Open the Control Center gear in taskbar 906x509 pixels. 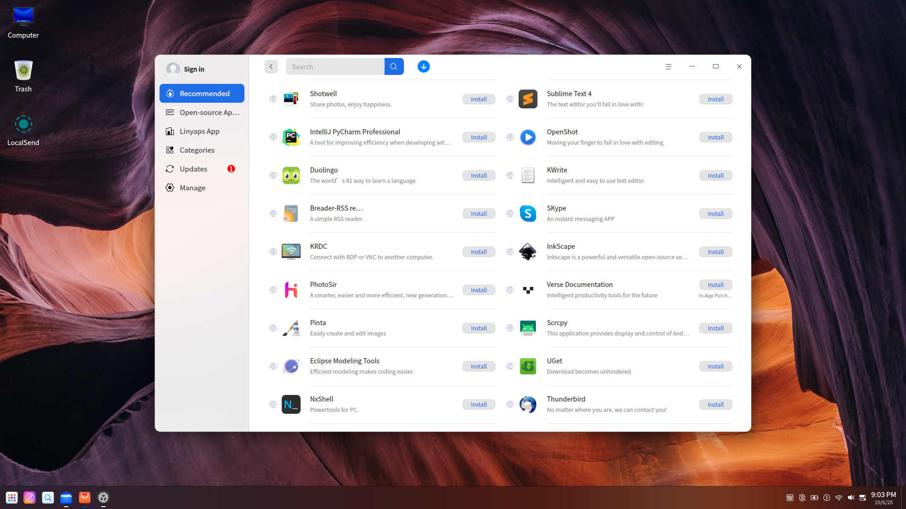103,497
